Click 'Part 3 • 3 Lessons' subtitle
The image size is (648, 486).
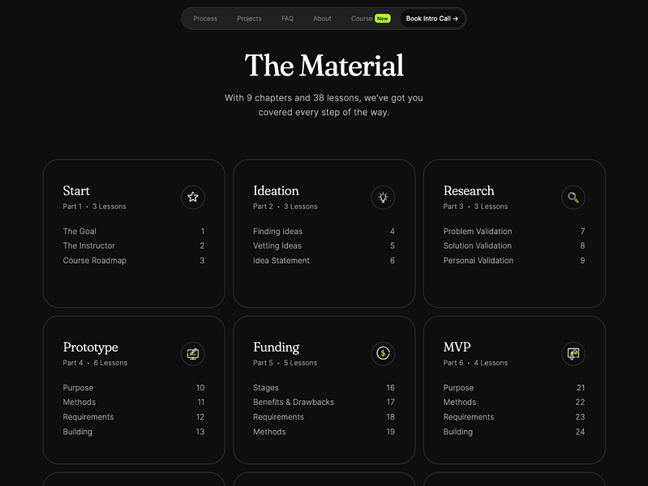click(475, 207)
